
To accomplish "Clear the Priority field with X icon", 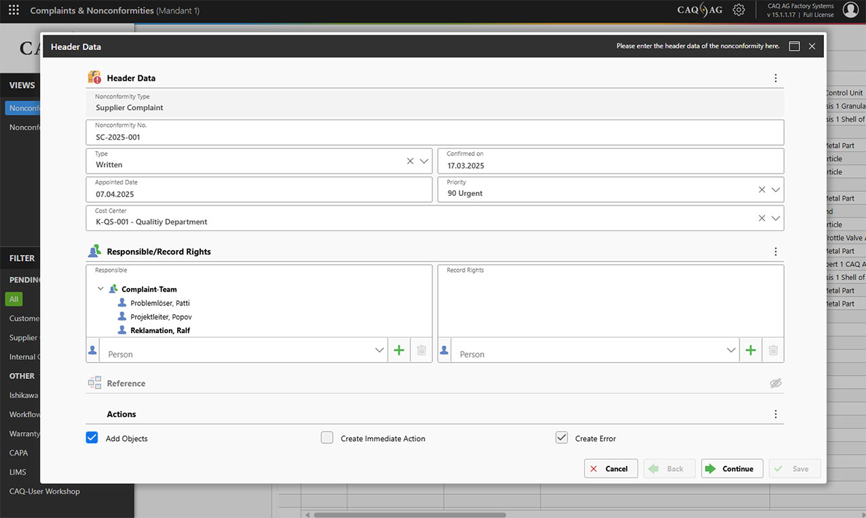I will click(x=761, y=190).
